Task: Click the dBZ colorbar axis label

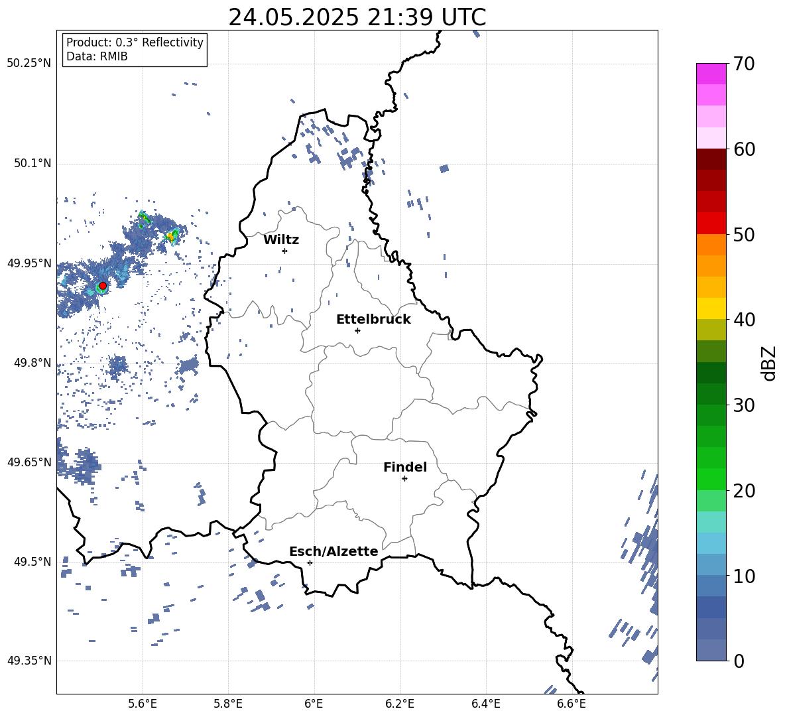Action: (770, 363)
